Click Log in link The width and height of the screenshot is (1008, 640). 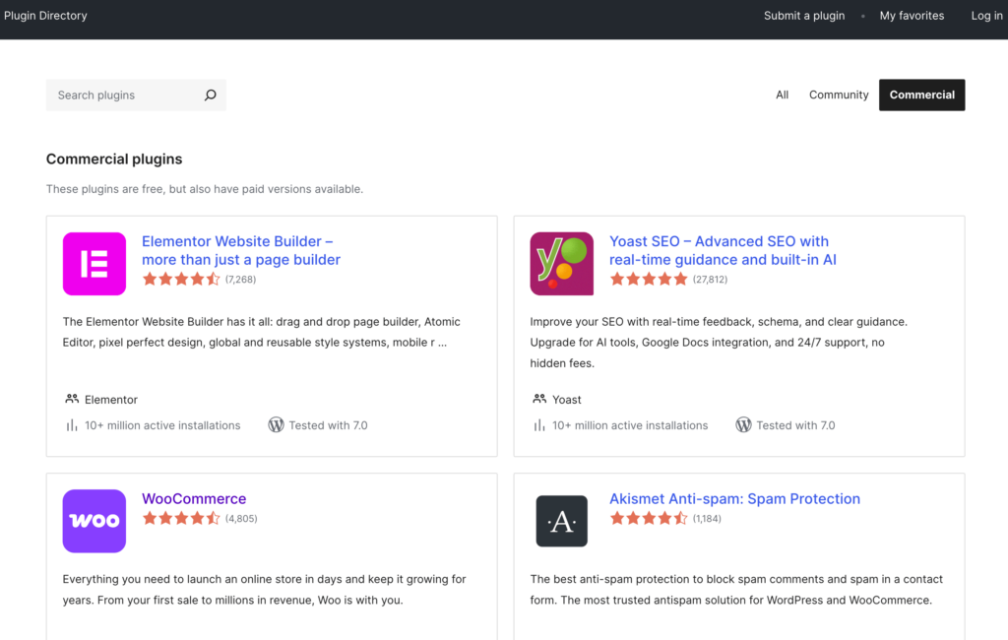[x=986, y=16]
